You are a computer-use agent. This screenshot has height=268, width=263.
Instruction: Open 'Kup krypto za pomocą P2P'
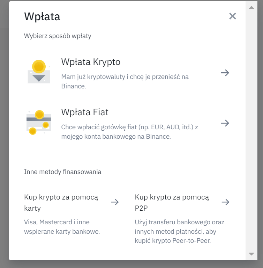pos(172,202)
